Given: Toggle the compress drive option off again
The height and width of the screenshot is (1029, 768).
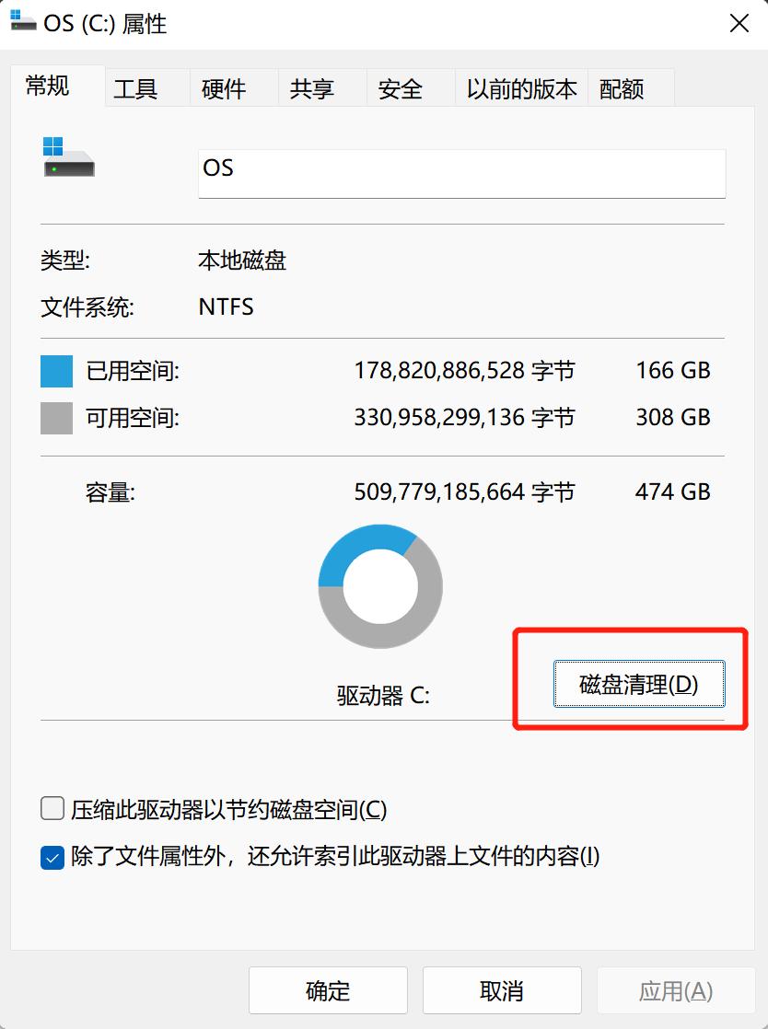Looking at the screenshot, I should point(52,808).
